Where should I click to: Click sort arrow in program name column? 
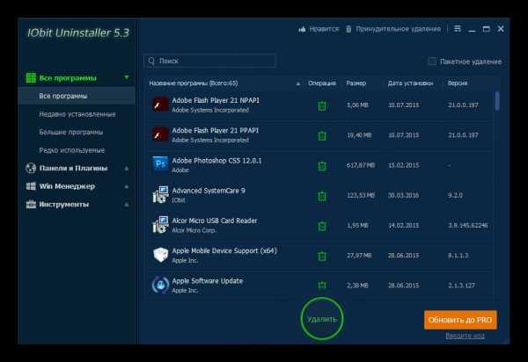point(298,83)
